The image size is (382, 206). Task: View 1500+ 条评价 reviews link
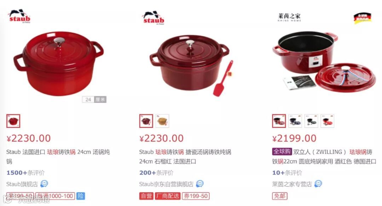click(25, 173)
